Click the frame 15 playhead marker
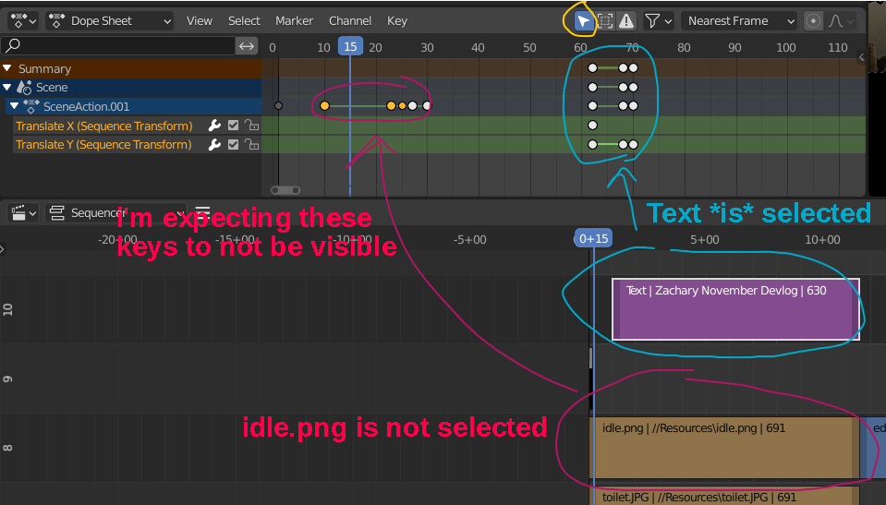 pos(350,46)
